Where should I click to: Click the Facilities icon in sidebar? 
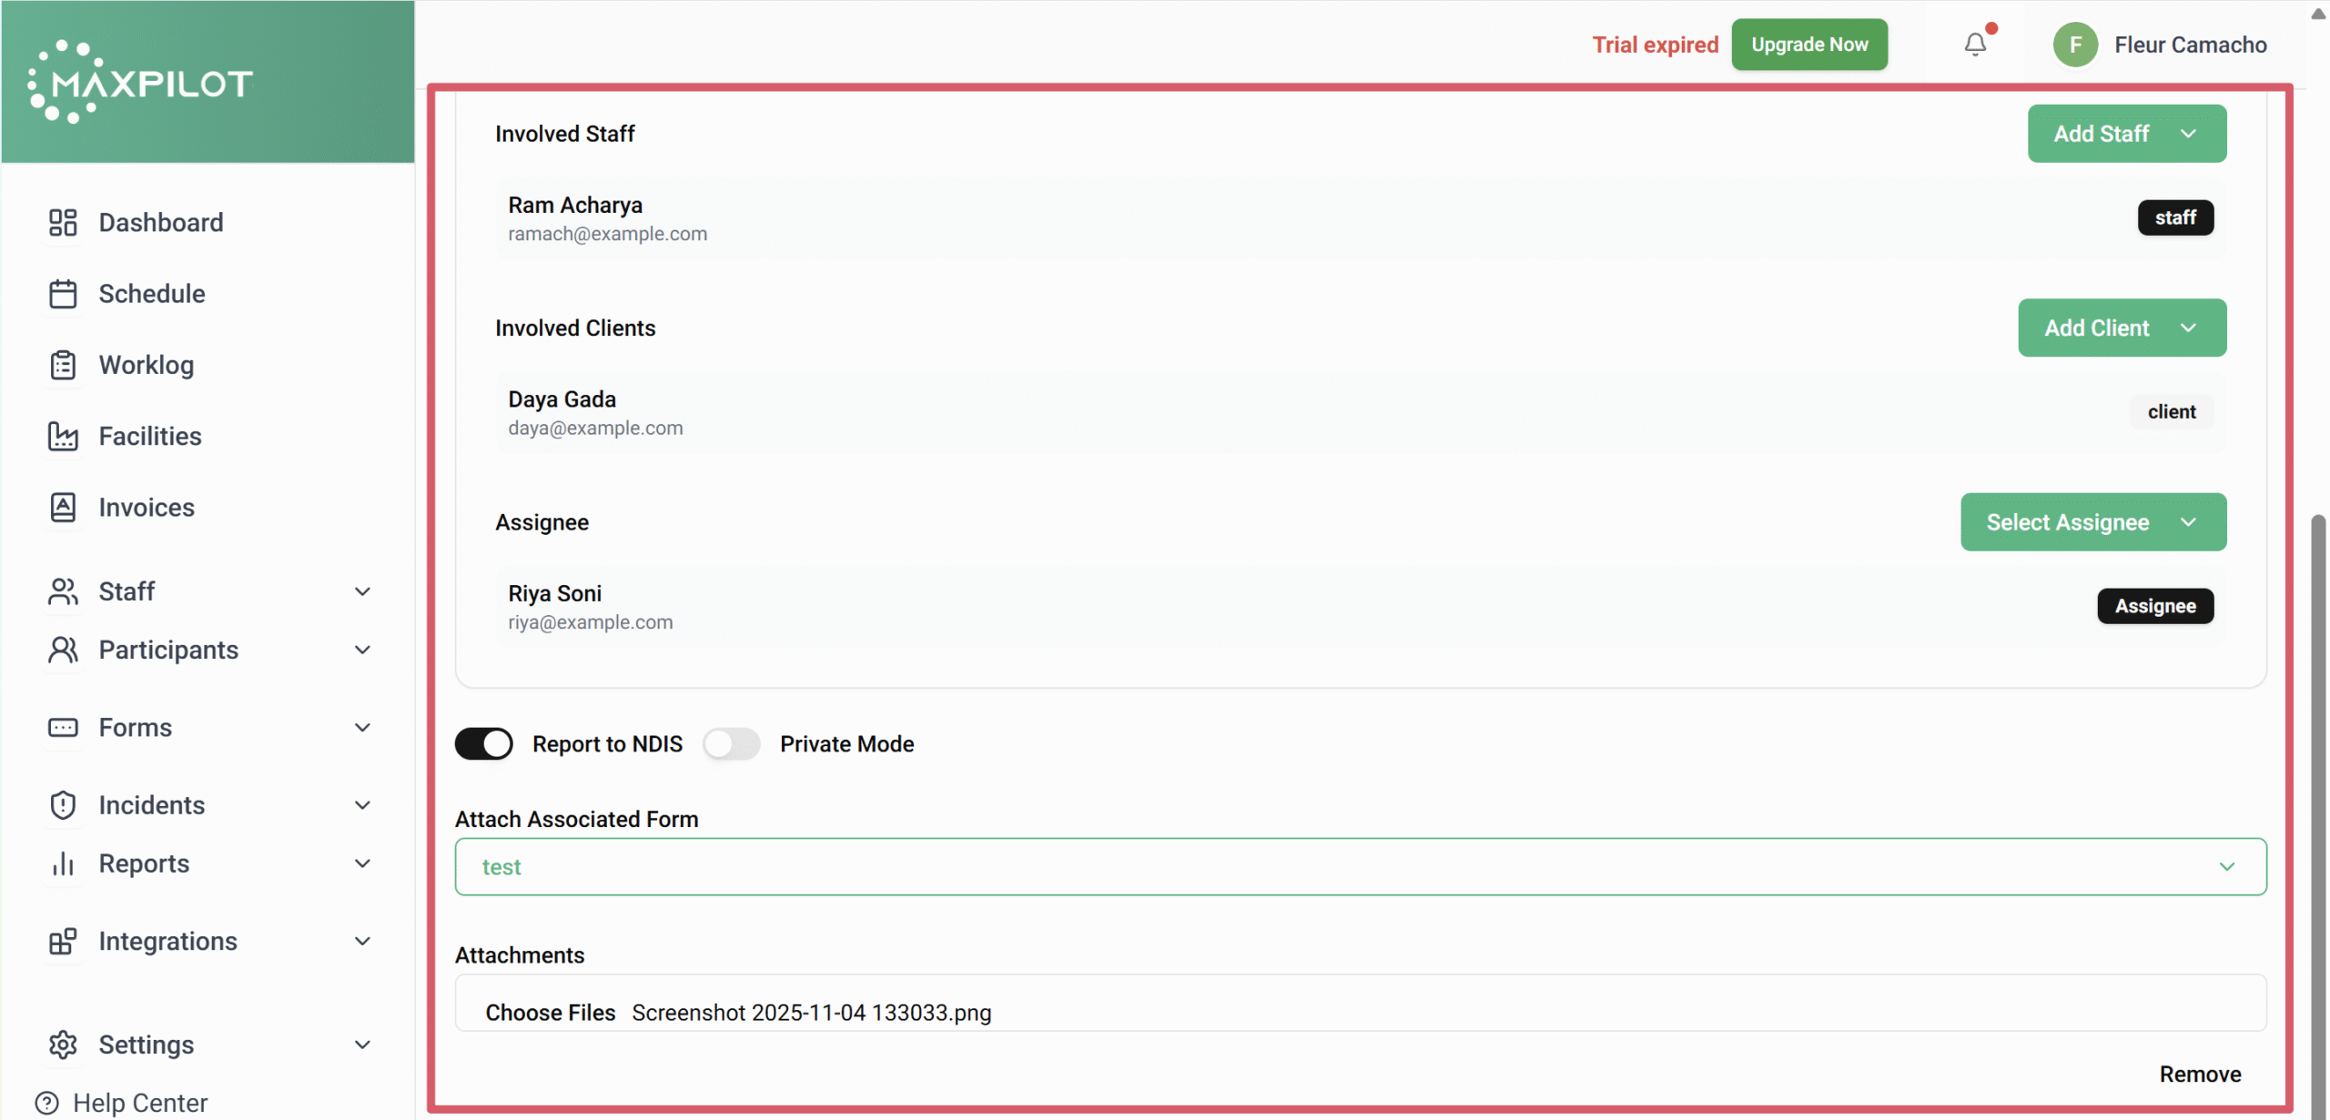[x=63, y=436]
